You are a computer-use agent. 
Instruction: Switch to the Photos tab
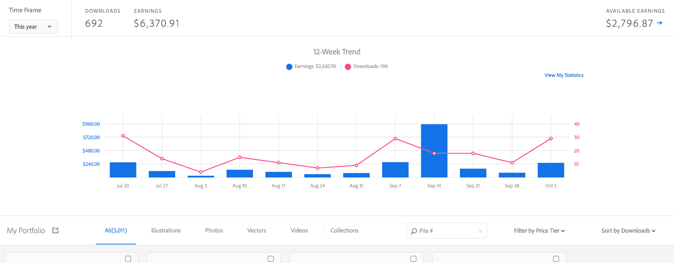click(214, 230)
